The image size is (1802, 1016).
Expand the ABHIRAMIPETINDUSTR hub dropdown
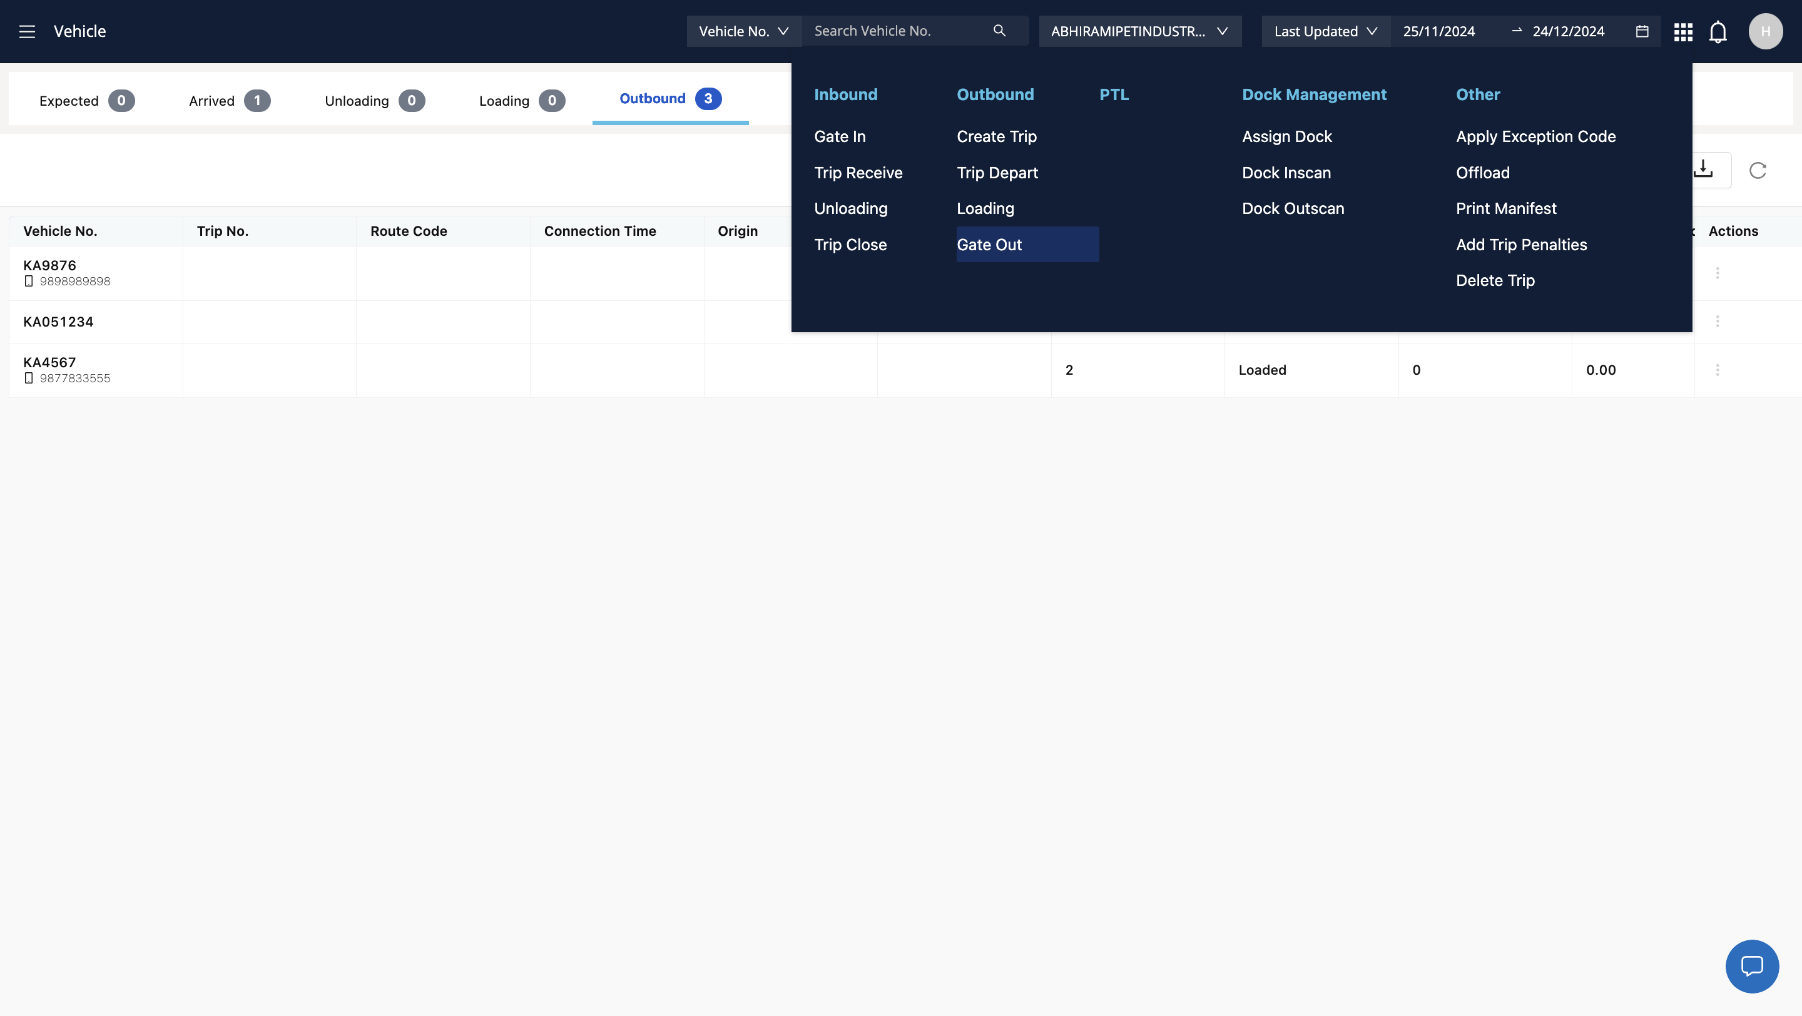[x=1139, y=31]
